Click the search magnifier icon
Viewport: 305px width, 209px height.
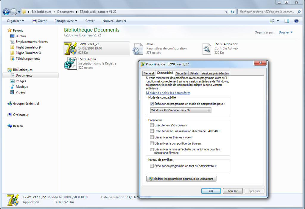(x=299, y=12)
